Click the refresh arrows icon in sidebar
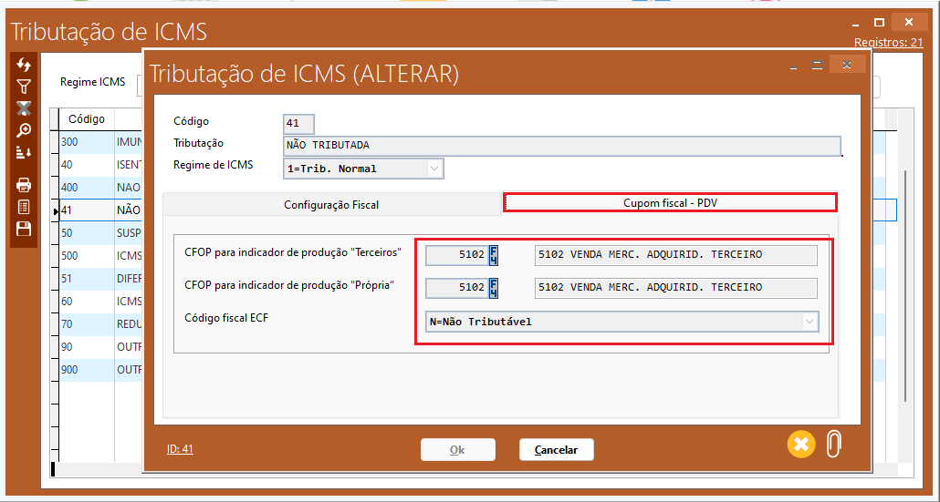The width and height of the screenshot is (940, 502). 24,66
